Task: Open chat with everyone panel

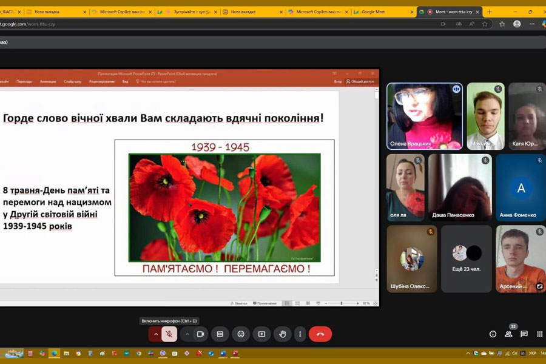Action: (524, 334)
